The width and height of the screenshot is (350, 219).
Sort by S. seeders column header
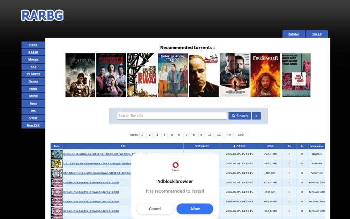click(289, 146)
